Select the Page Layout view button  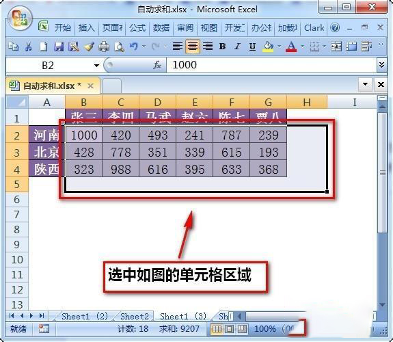(x=230, y=329)
